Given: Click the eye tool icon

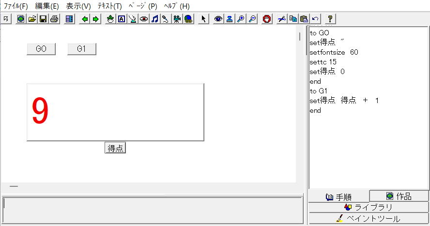Looking at the screenshot, I should pyautogui.click(x=218, y=19).
